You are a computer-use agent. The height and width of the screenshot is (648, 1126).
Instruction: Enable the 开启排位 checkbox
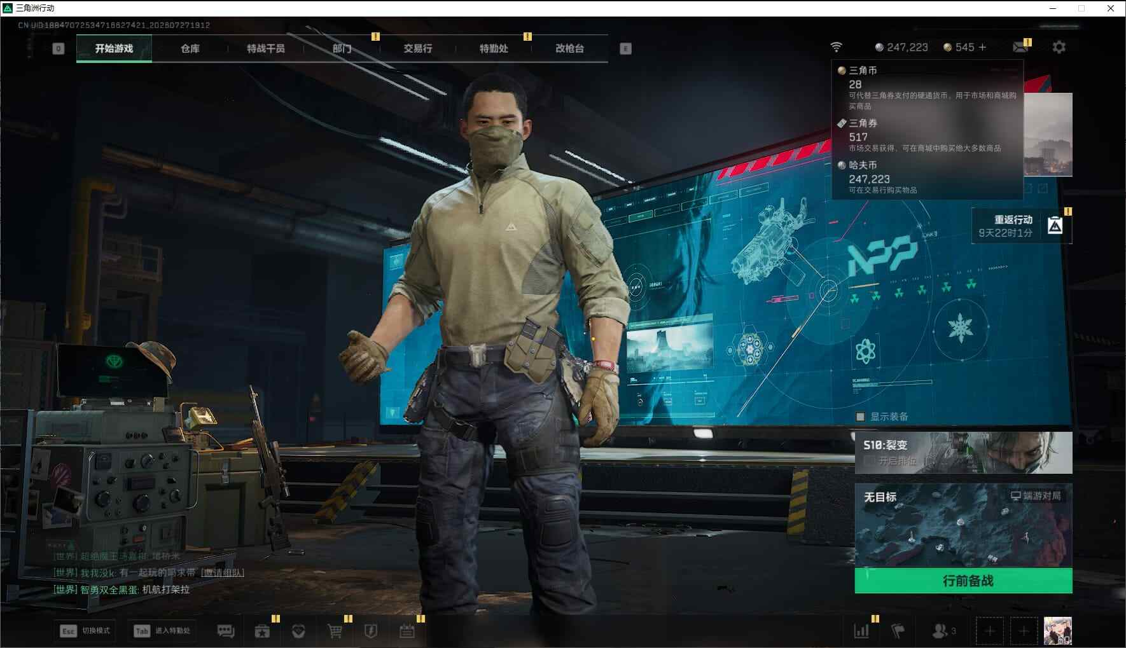[x=870, y=460]
